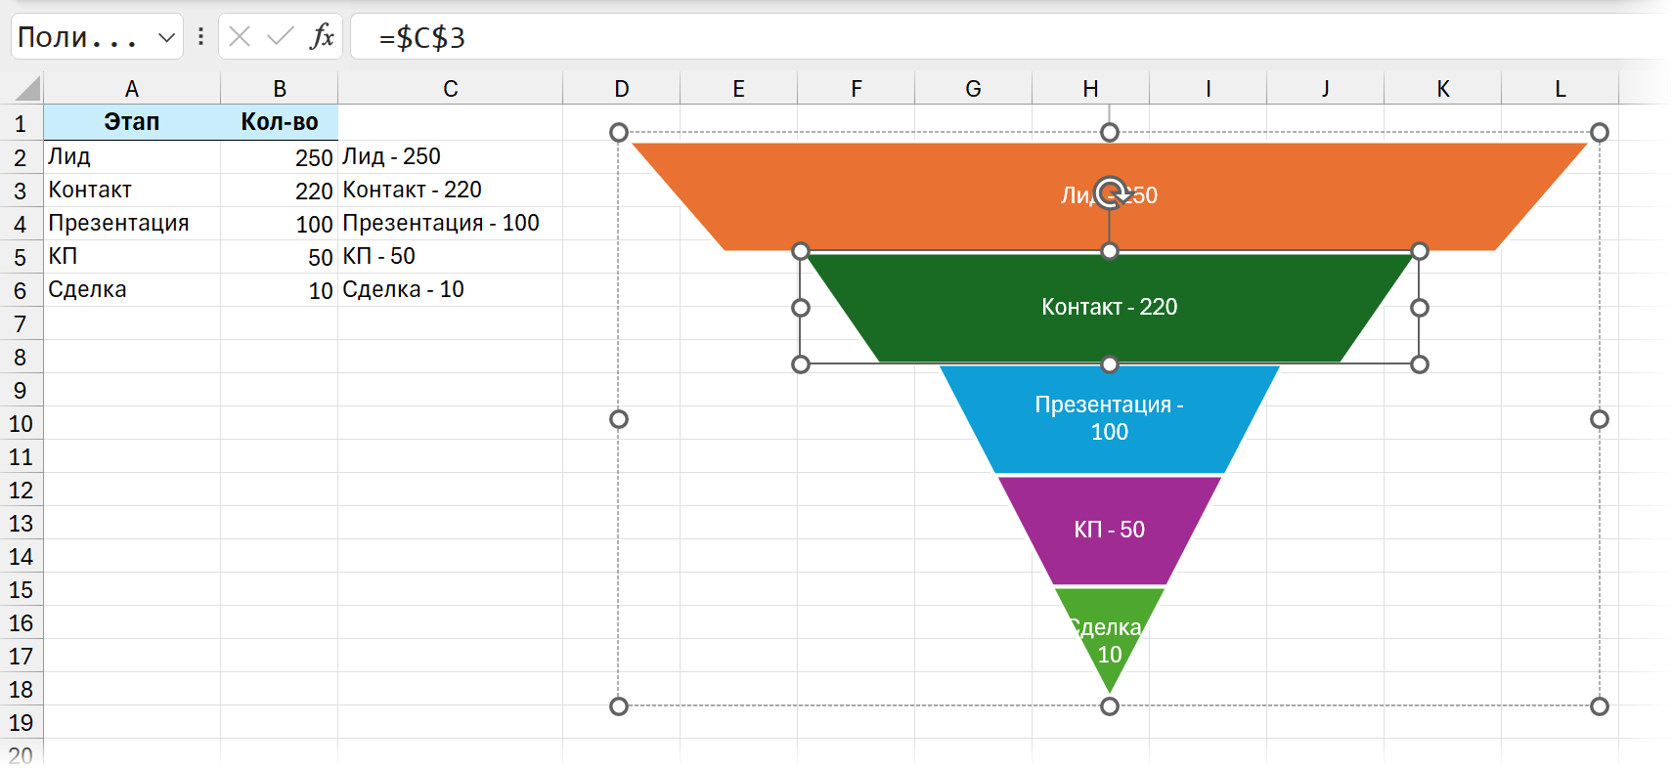Select column H header

click(1090, 88)
